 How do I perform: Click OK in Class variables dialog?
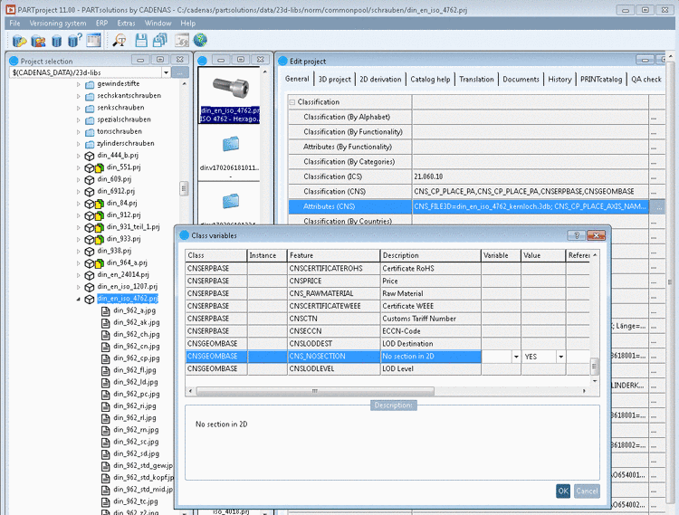(x=563, y=491)
